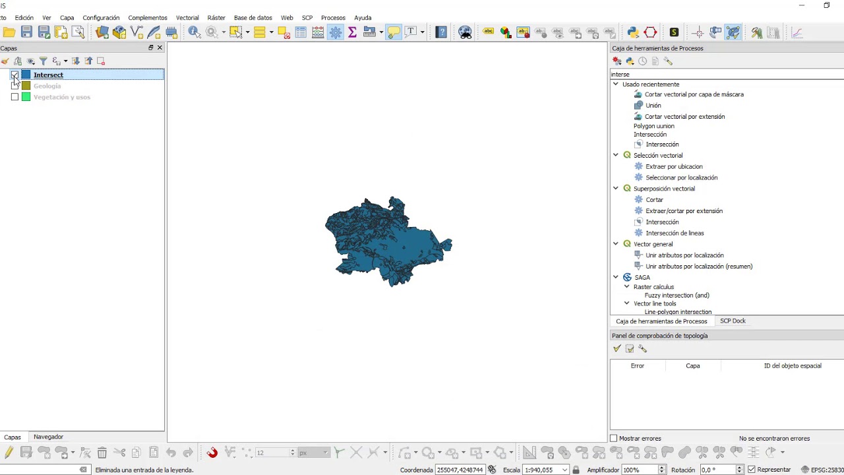Configure topology rules wrench icon
Viewport: 844px width, 475px height.
(x=643, y=348)
